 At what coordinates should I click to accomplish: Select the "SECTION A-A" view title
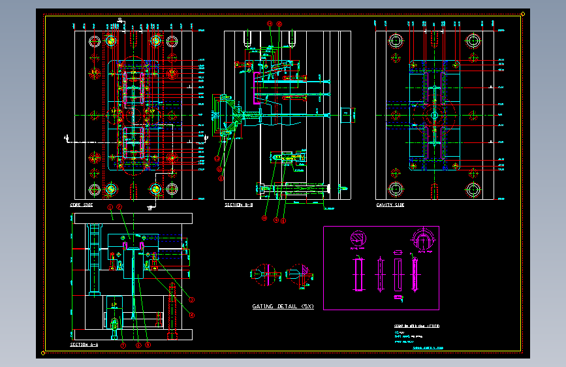[84, 345]
